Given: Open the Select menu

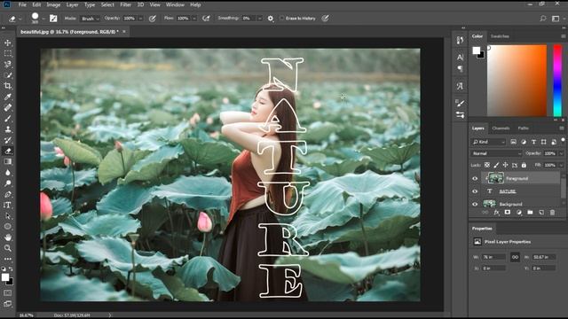Looking at the screenshot, I should pyautogui.click(x=107, y=4).
